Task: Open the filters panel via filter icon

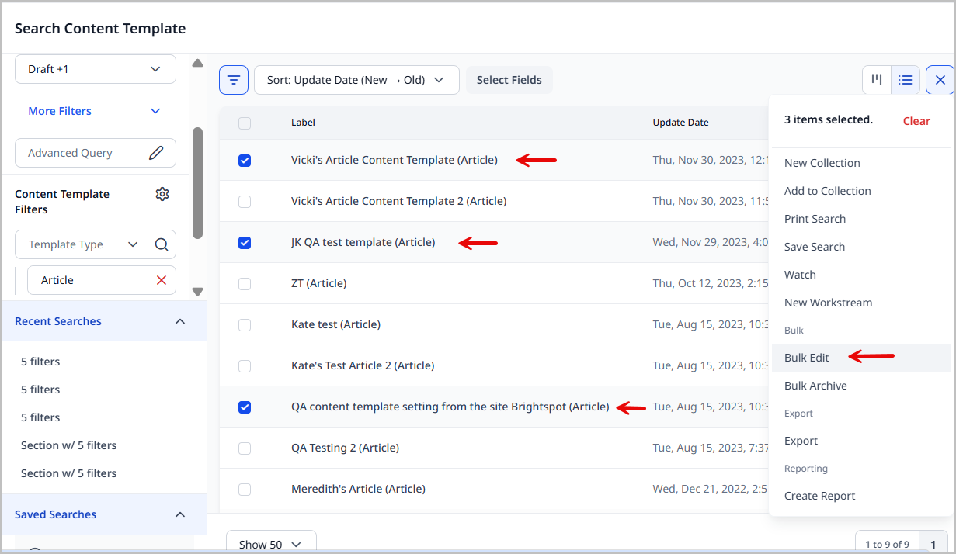Action: tap(233, 79)
